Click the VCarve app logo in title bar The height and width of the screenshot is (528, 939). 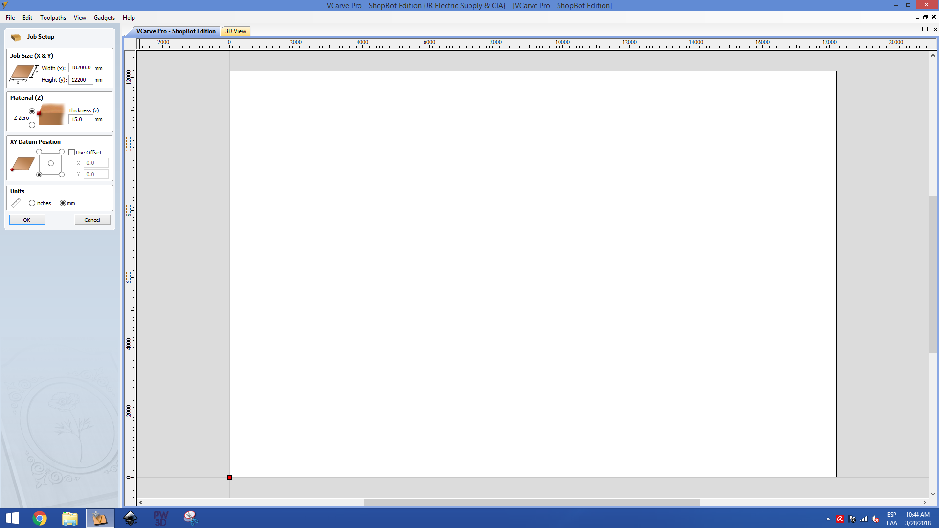[5, 5]
